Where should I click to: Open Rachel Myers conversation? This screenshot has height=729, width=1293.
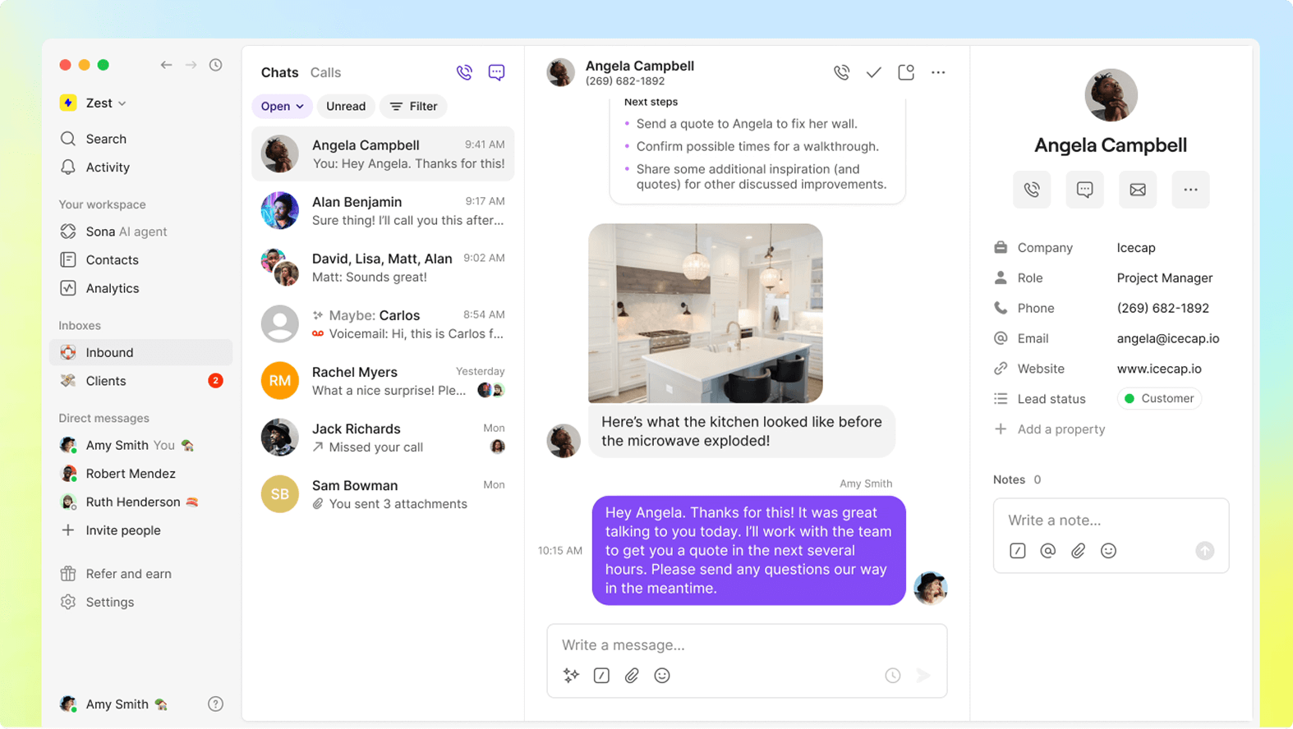[x=383, y=381]
